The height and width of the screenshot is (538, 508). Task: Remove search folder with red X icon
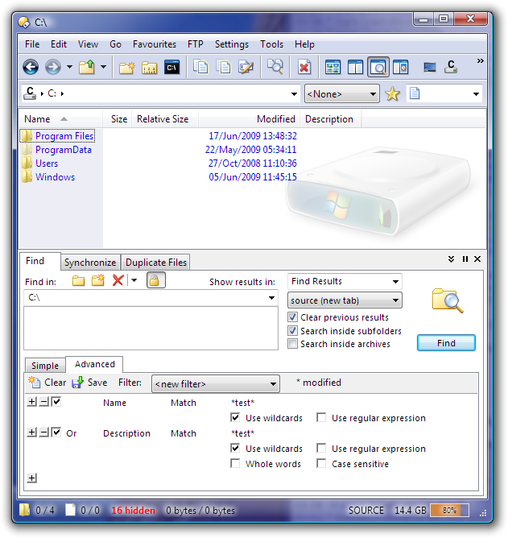tap(118, 280)
